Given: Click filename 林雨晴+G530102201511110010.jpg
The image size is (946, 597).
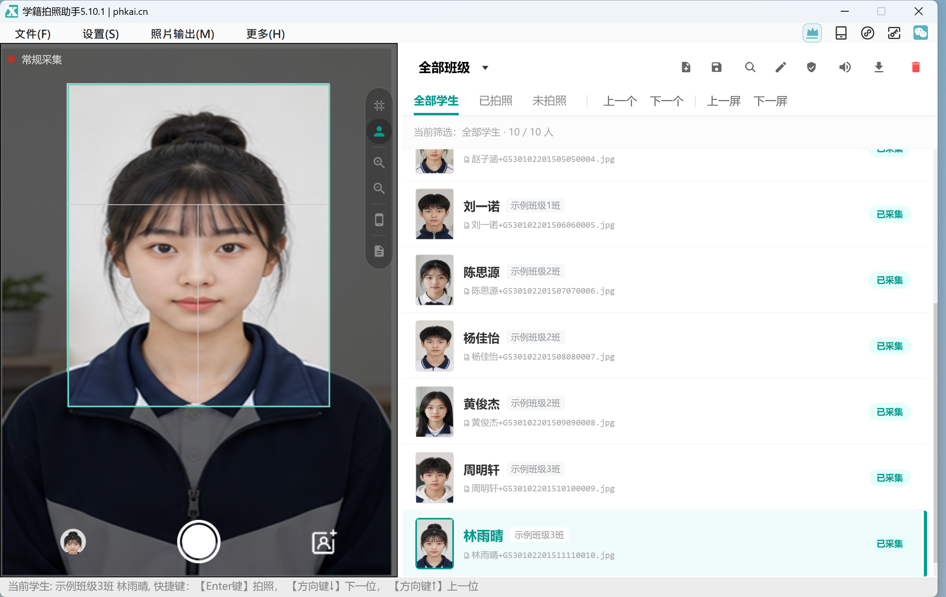Looking at the screenshot, I should pos(543,555).
